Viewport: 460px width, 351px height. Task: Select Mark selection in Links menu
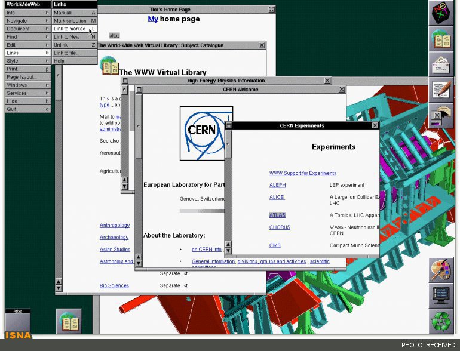pos(75,21)
